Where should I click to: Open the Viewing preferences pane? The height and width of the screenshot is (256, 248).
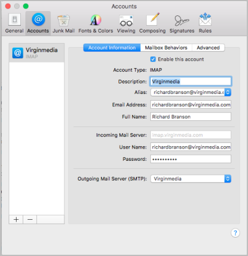[126, 23]
